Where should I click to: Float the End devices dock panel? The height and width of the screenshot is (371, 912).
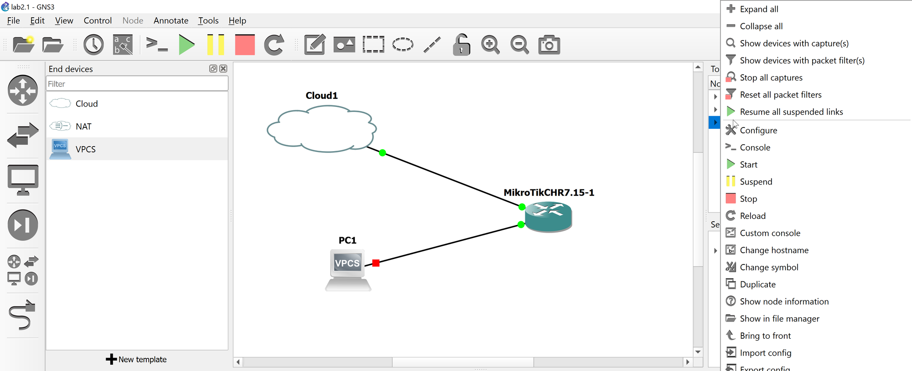click(x=213, y=69)
